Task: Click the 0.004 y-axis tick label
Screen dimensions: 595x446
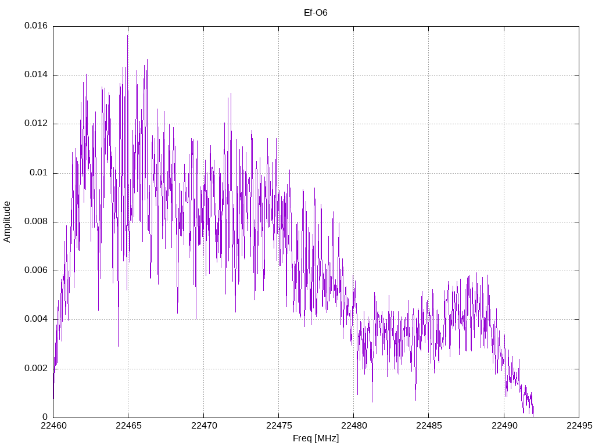Action: click(36, 319)
